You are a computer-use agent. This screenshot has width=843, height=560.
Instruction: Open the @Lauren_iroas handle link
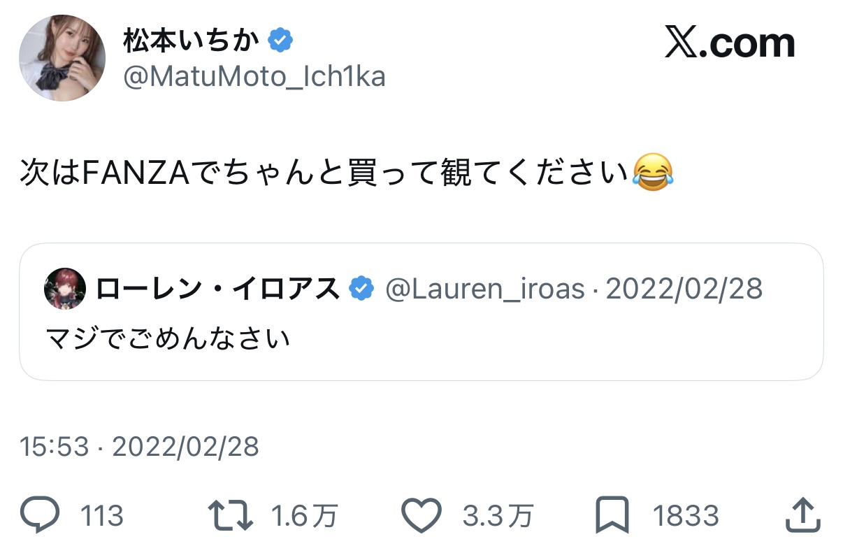484,288
